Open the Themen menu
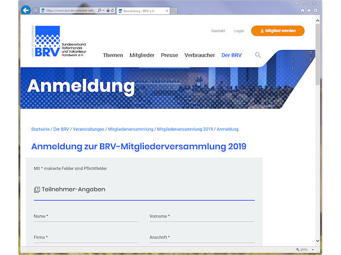Viewport: 341px width, 255px height. tap(113, 56)
